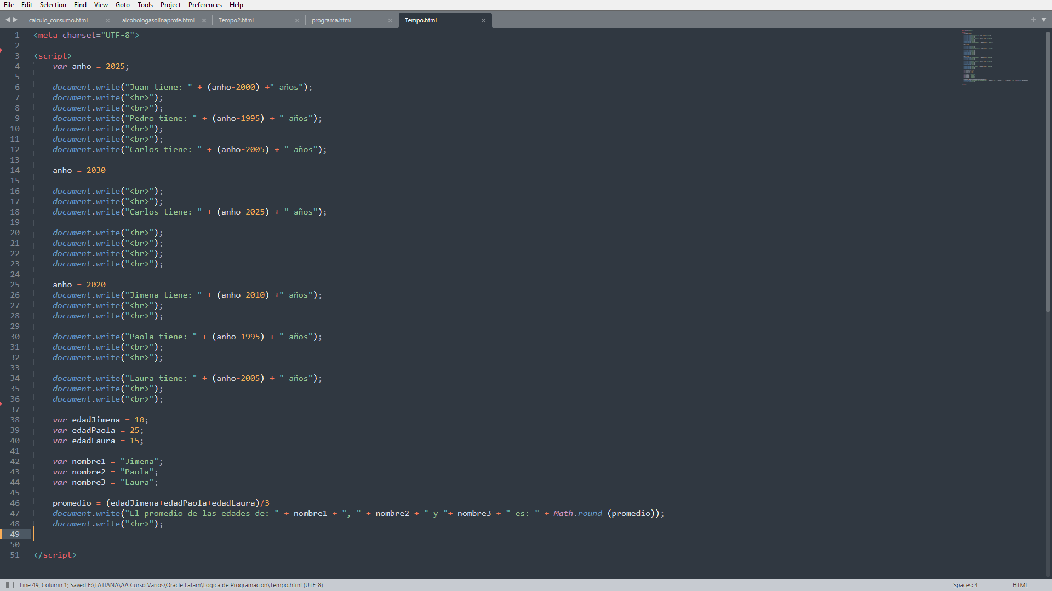Screen dimensions: 1052x591
Task: Close the programa.html tab
Action: [390, 21]
